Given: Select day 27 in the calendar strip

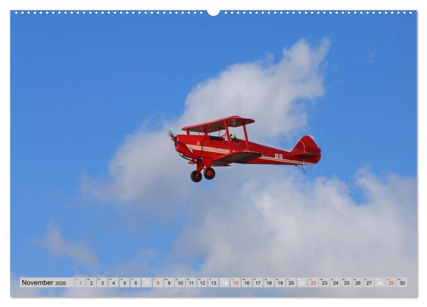Looking at the screenshot, I should pos(369,282).
